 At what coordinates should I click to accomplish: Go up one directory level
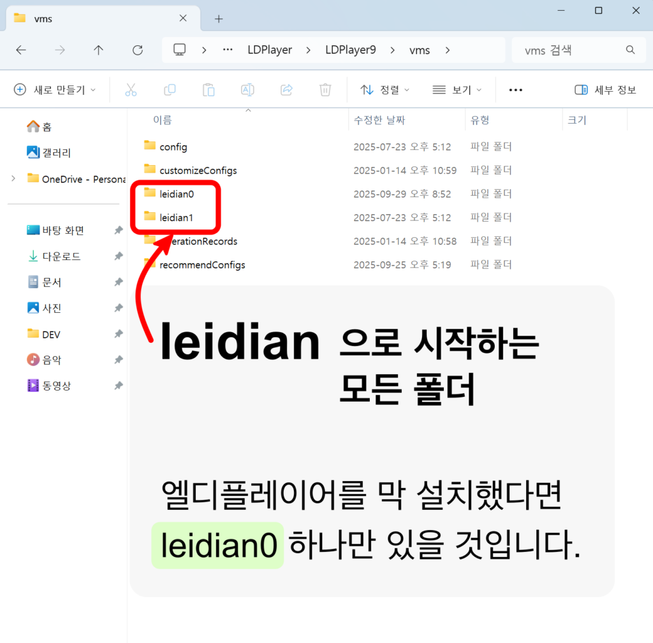(x=98, y=50)
